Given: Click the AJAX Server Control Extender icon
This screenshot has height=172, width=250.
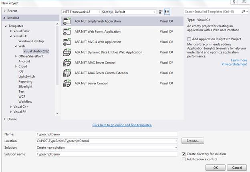Looking at the screenshot, I should [67, 73].
